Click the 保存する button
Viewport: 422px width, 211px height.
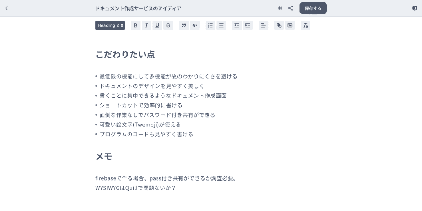click(x=313, y=8)
